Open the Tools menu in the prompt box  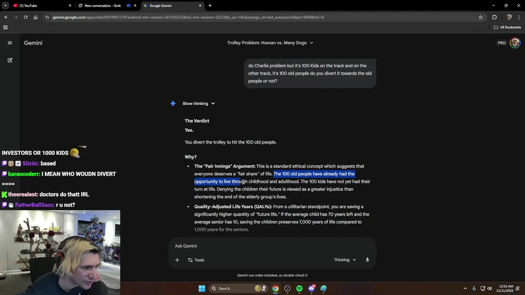click(x=196, y=260)
